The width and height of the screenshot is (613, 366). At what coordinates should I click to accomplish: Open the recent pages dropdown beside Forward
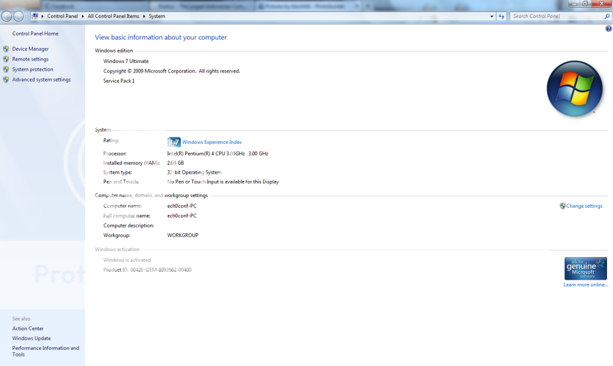click(26, 16)
